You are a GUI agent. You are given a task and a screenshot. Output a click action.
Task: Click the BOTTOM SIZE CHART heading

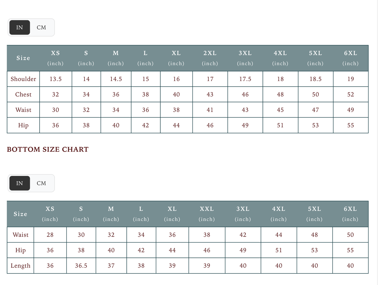[48, 149]
